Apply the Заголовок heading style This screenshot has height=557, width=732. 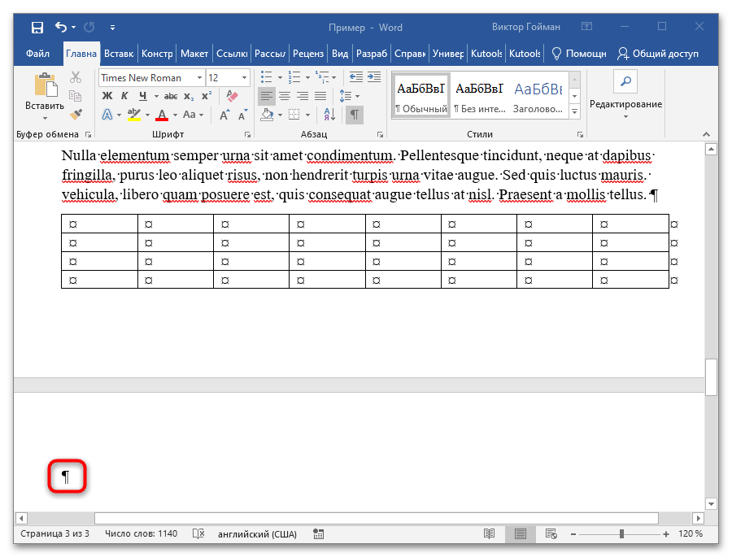(x=538, y=96)
